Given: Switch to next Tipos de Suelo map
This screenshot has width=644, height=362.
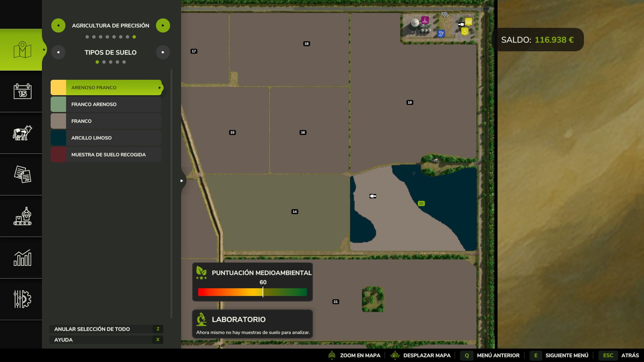Looking at the screenshot, I should click(163, 52).
